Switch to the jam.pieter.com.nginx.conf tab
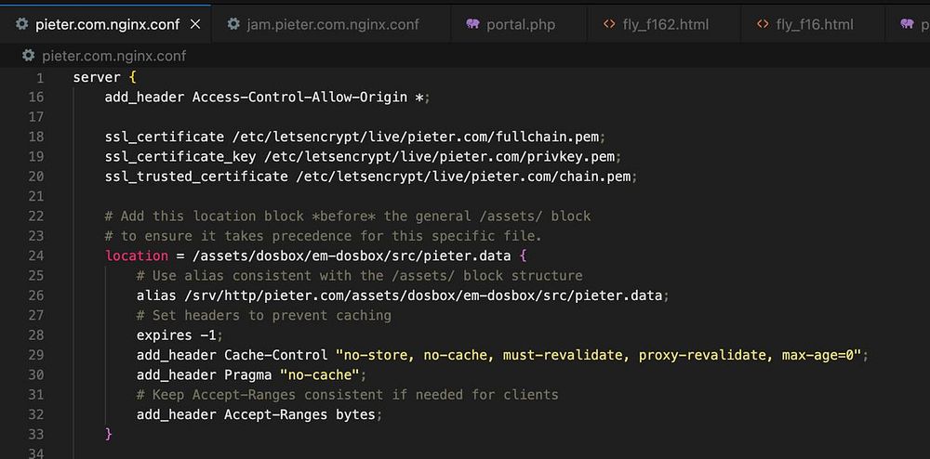Viewport: 930px width, 459px height. pos(333,24)
